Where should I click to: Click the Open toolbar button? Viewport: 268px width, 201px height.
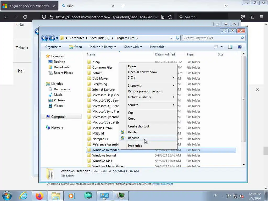(75, 47)
